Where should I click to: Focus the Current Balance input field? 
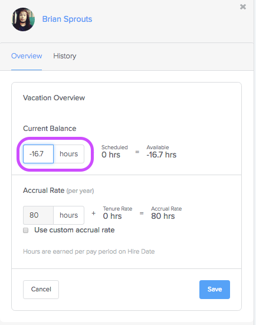38,154
